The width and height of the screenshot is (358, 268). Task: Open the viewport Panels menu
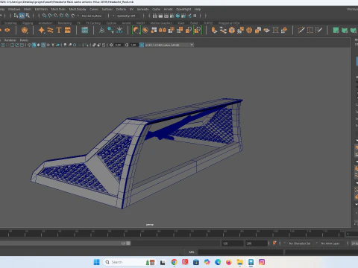[24, 40]
